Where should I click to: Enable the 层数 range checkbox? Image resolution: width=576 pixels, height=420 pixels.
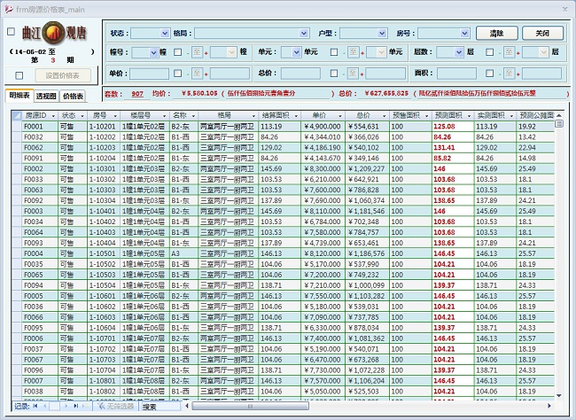coord(490,52)
